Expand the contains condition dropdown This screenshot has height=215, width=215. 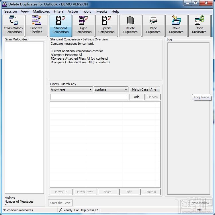coord(111,89)
